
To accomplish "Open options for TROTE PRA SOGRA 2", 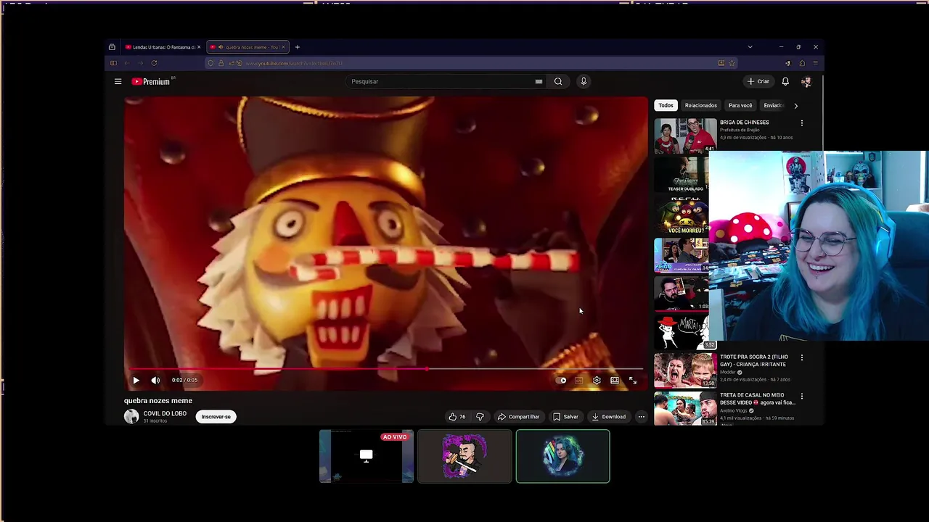I will click(802, 357).
